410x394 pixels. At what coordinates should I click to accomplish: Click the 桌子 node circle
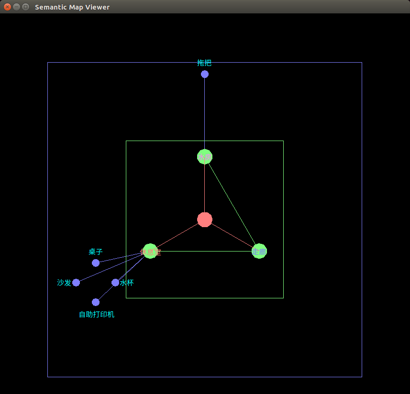(x=96, y=263)
